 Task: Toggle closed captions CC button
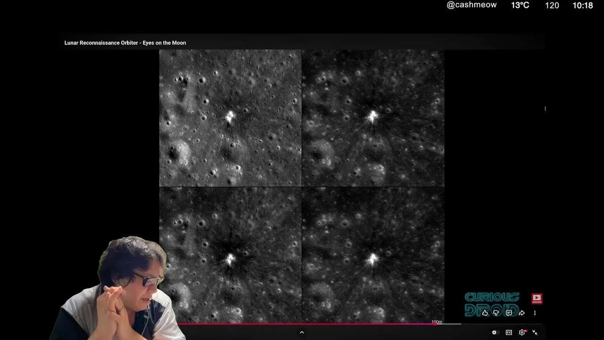509,332
